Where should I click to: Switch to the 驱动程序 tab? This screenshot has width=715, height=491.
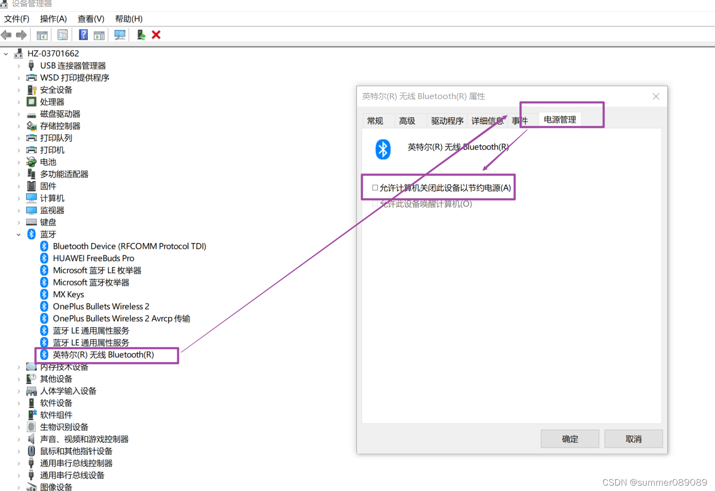(x=447, y=121)
